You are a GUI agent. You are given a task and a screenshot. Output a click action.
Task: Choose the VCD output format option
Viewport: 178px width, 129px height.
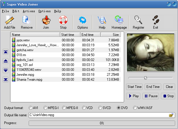(x=84, y=108)
